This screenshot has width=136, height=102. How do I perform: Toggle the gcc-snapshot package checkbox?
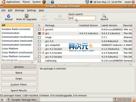(x=39, y=45)
